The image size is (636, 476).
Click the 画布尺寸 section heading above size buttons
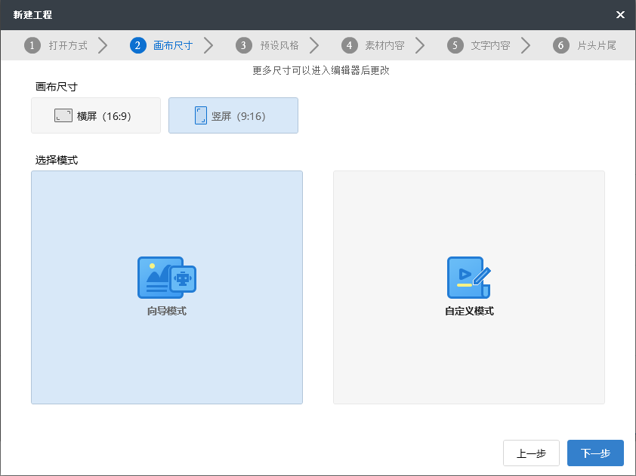point(57,87)
